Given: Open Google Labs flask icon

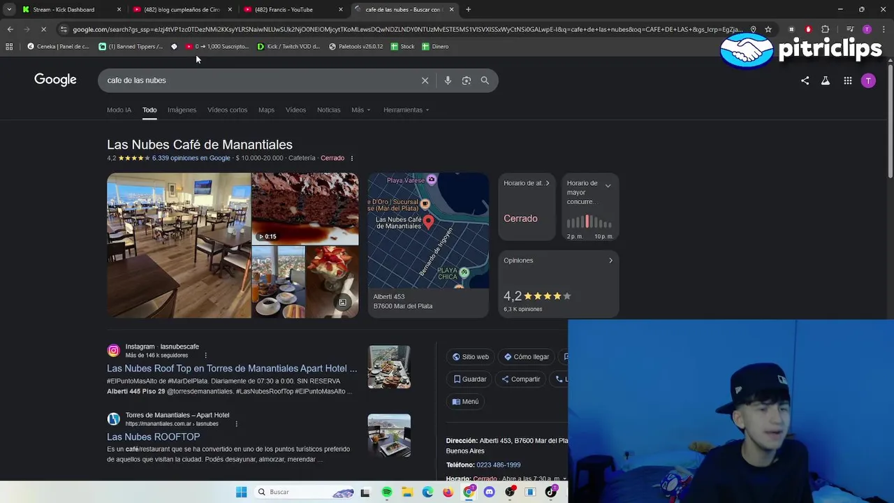Looking at the screenshot, I should click(x=826, y=80).
